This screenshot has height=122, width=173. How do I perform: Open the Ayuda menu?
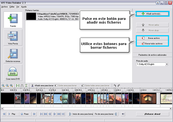pyautogui.click(x=24, y=7)
